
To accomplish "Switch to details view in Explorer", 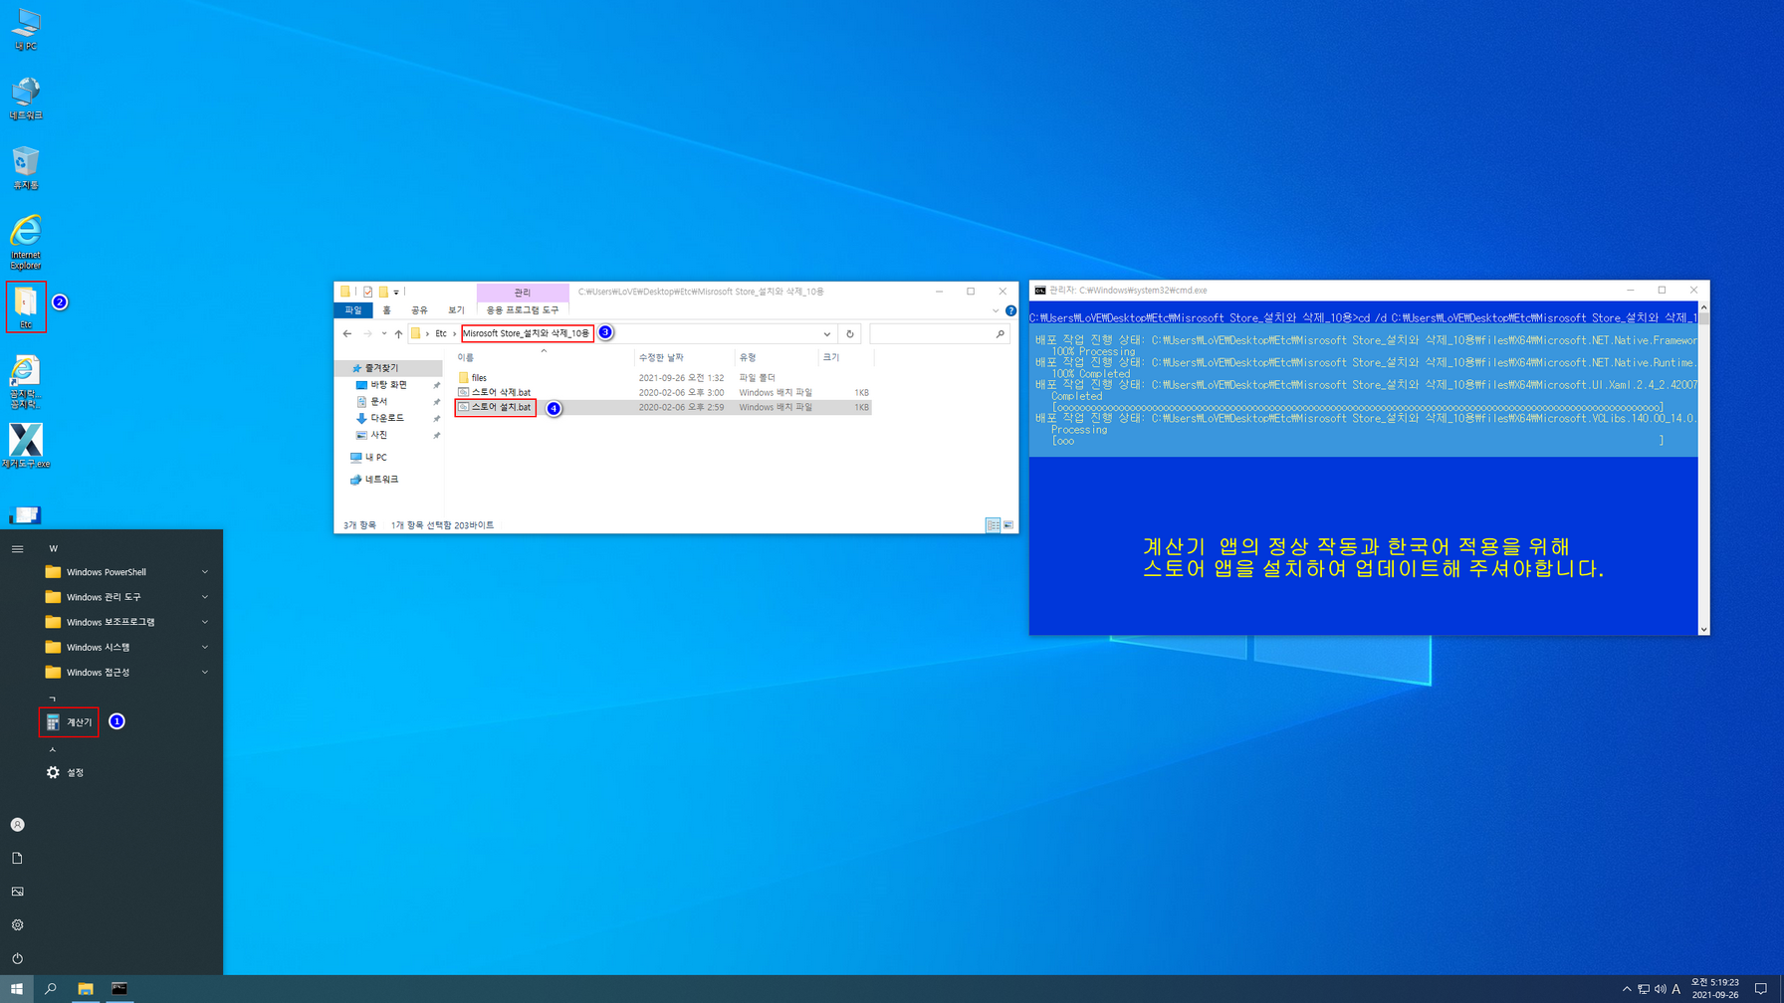I will [993, 525].
